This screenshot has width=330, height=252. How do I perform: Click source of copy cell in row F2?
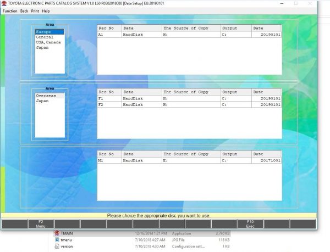191,104
